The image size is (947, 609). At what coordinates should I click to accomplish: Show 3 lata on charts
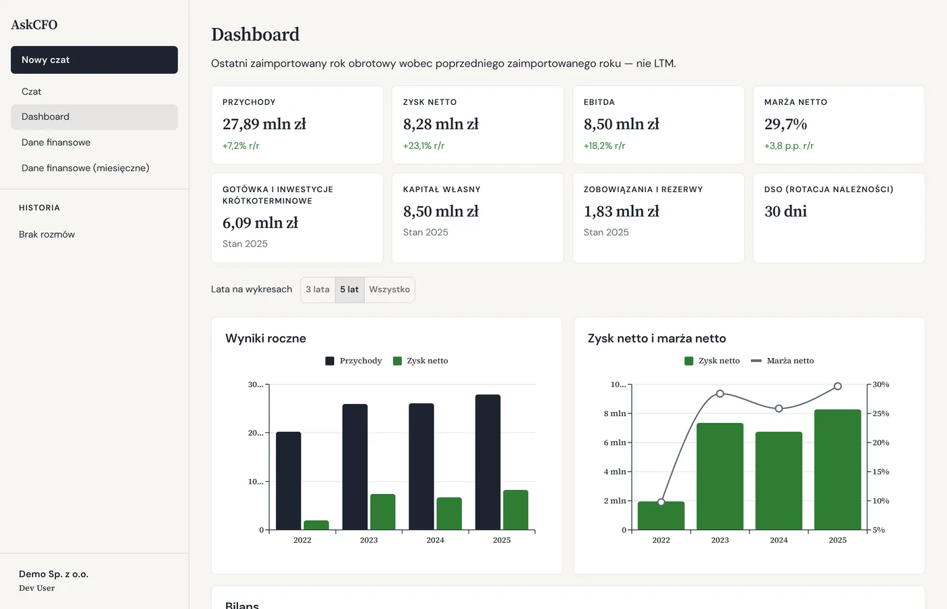(x=318, y=290)
